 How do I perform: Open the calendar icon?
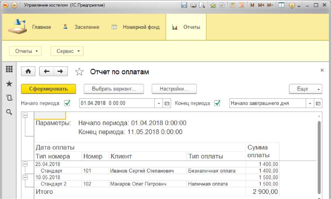[241, 5]
